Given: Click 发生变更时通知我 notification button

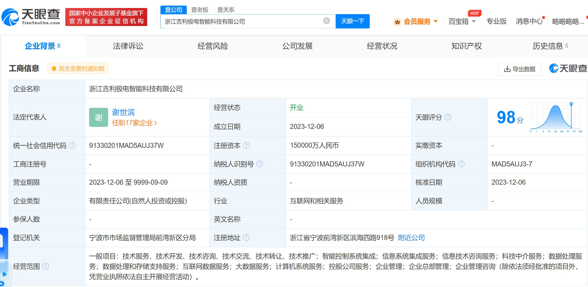Looking at the screenshot, I should coord(78,69).
